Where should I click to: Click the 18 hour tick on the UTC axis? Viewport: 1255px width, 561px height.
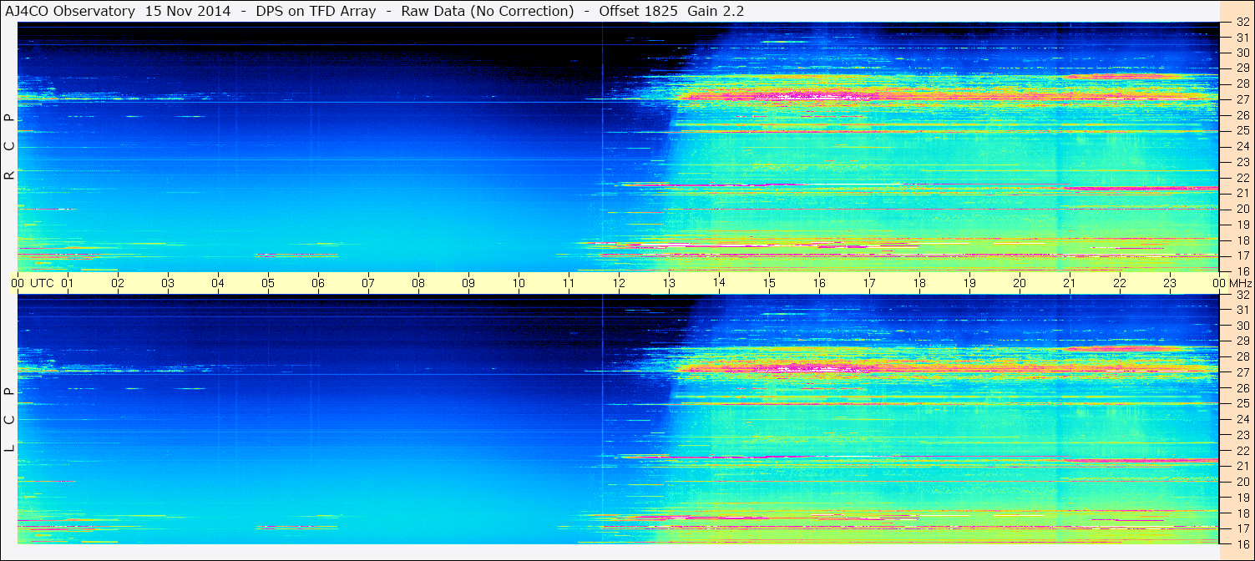pyautogui.click(x=919, y=283)
